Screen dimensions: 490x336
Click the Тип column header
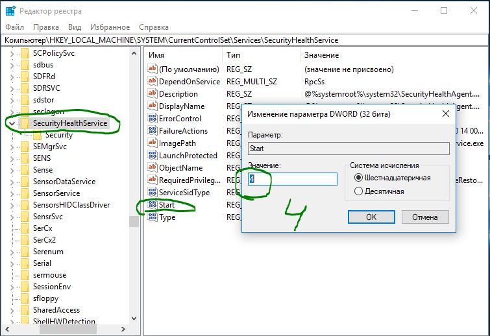tap(262, 55)
